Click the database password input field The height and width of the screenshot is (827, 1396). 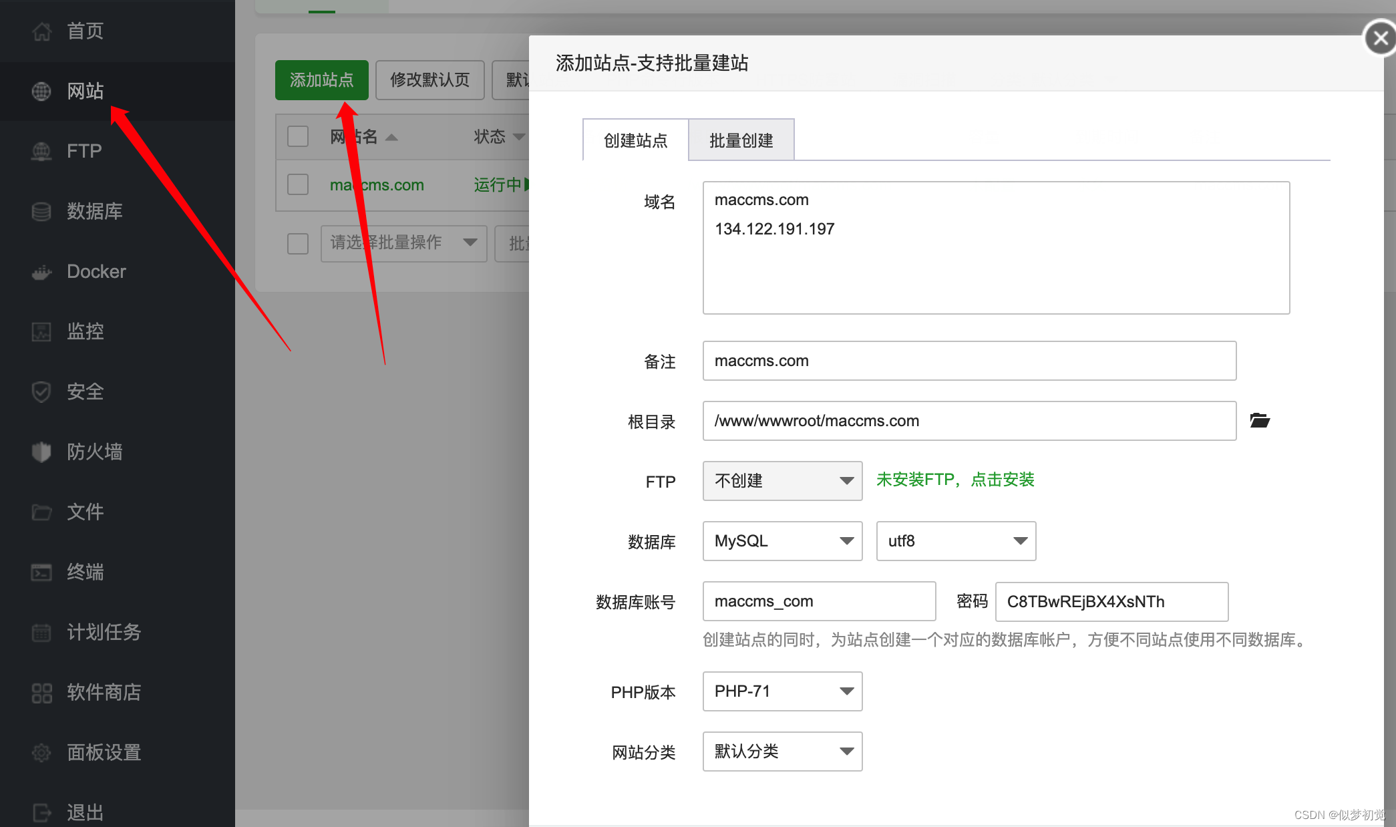[x=1111, y=602]
